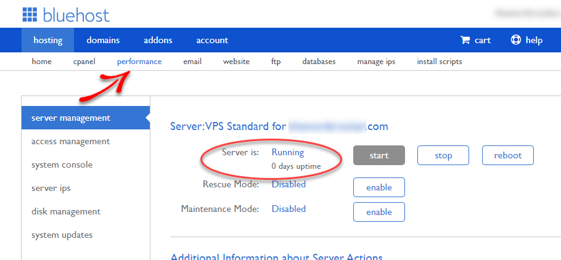Select server management in the sidebar
Screen dimensions: 561x260
86,118
